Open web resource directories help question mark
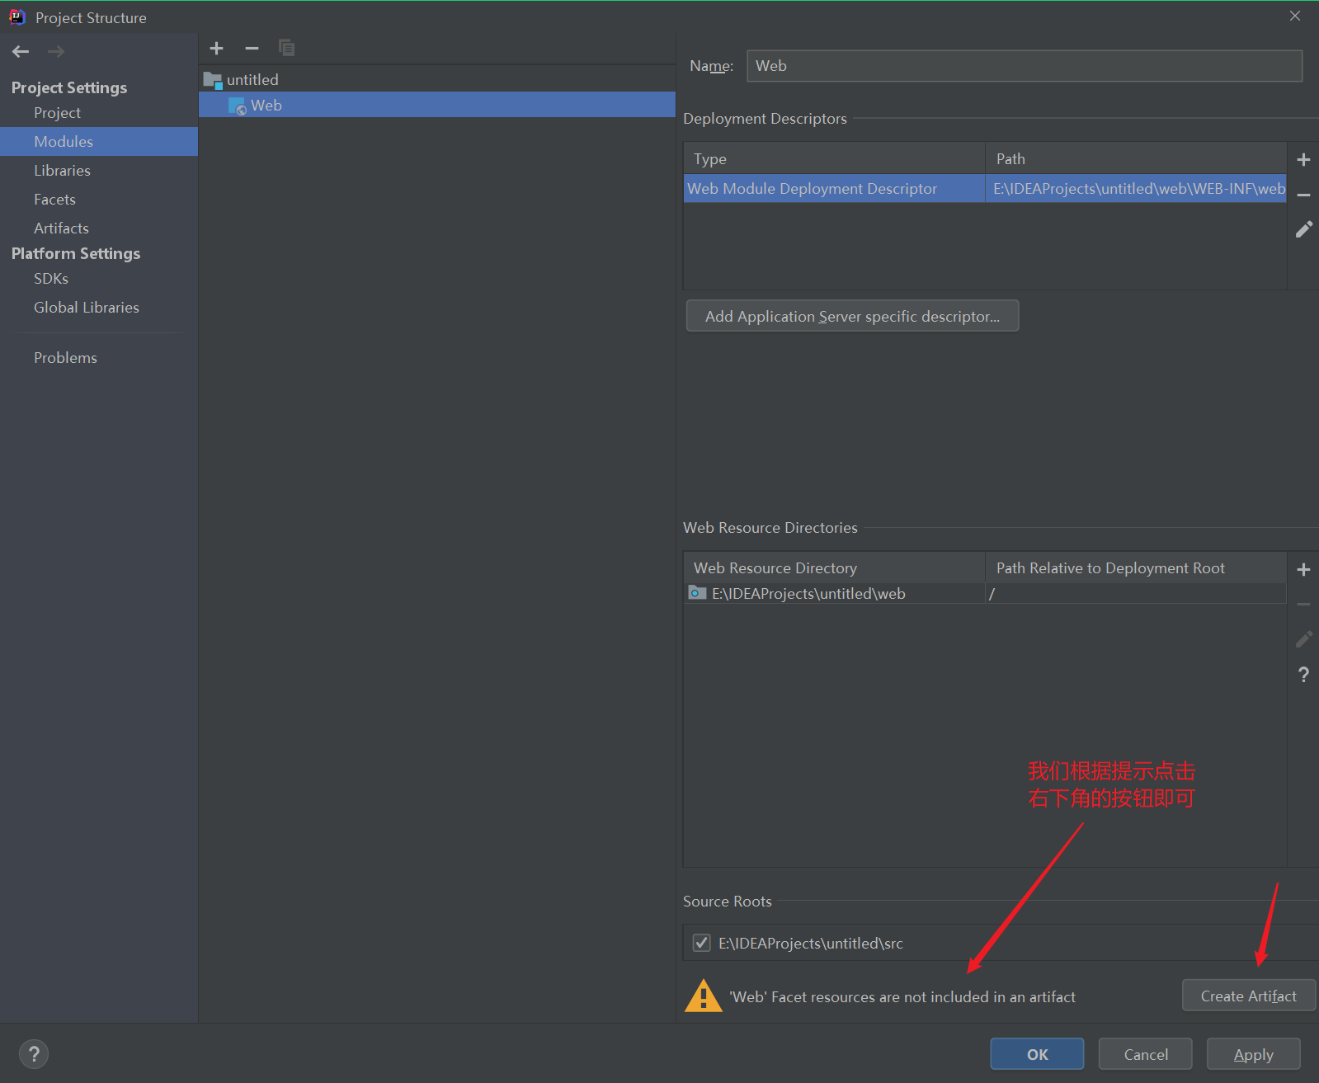This screenshot has width=1319, height=1083. pos(1303,675)
